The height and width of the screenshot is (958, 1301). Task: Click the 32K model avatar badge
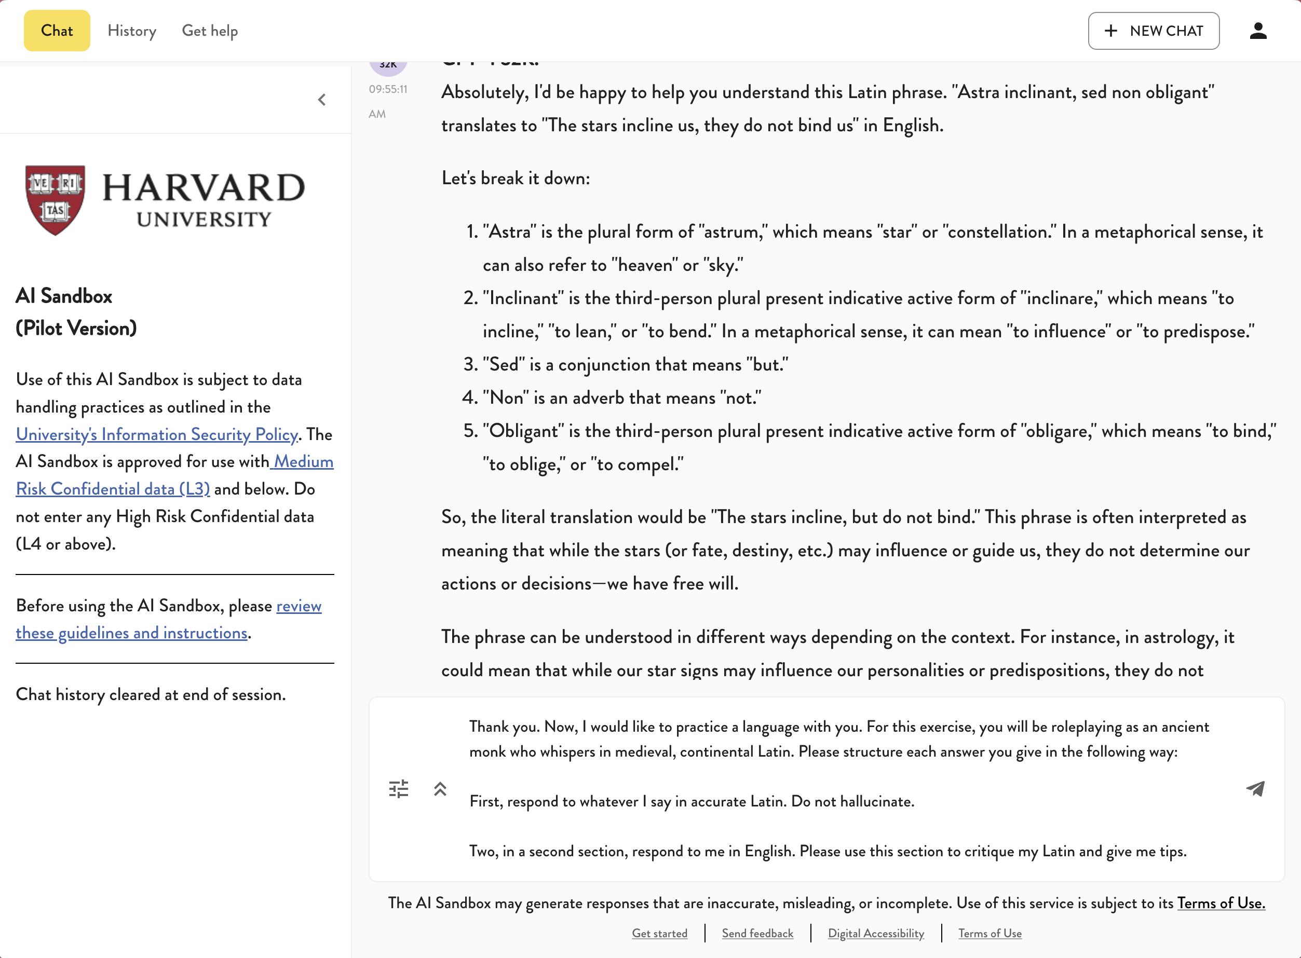point(388,67)
